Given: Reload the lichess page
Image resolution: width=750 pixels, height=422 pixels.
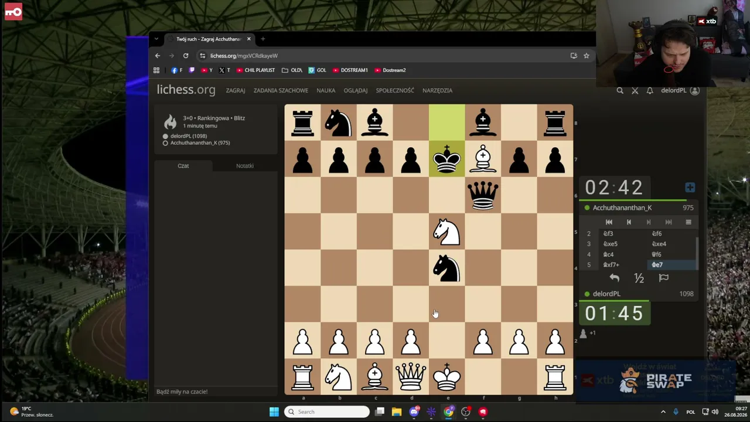Looking at the screenshot, I should pyautogui.click(x=186, y=56).
